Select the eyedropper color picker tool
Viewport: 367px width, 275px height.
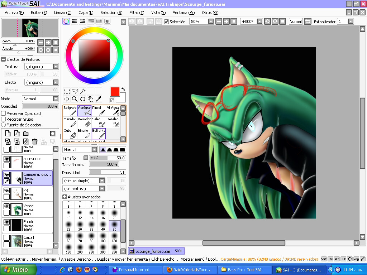point(99,99)
